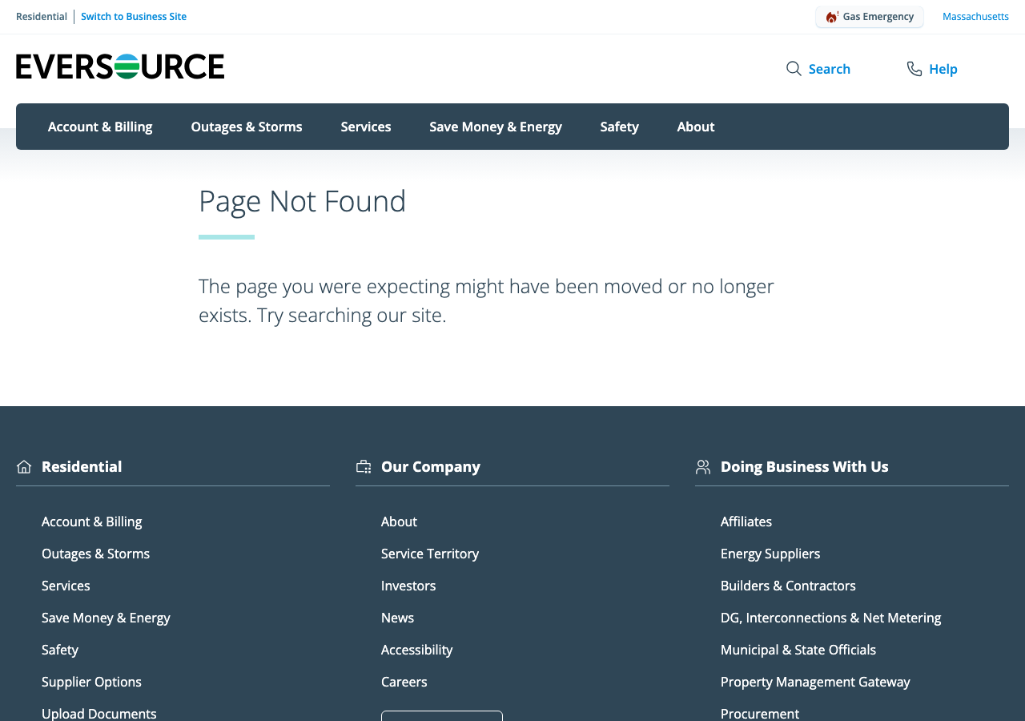This screenshot has height=721, width=1025.
Task: Click the Gas Emergency flame icon
Action: click(x=832, y=17)
